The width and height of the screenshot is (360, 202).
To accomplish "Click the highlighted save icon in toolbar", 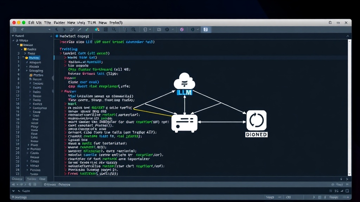I will tap(205, 29).
